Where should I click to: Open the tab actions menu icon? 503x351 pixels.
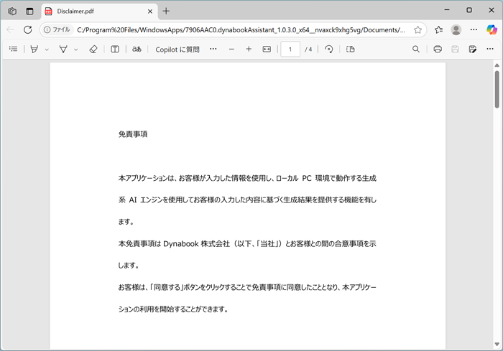coord(29,11)
